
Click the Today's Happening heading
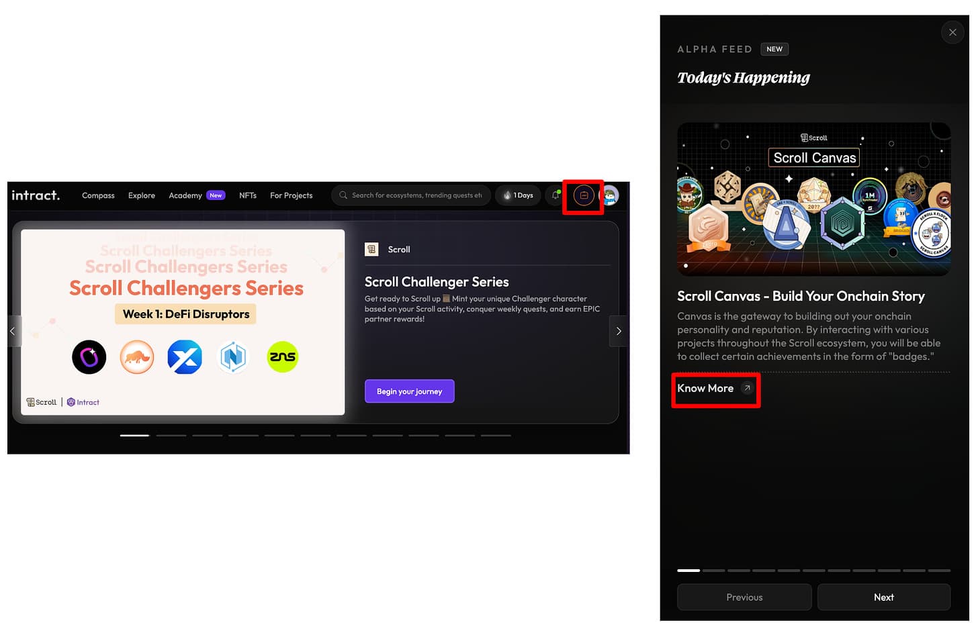[744, 78]
